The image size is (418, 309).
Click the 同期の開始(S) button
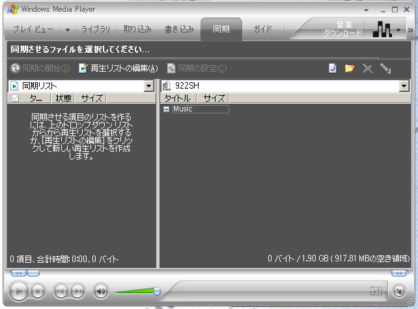(x=40, y=68)
